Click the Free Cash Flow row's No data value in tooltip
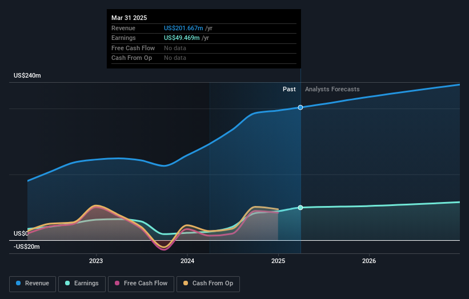This screenshot has height=299, width=469. (x=175, y=48)
